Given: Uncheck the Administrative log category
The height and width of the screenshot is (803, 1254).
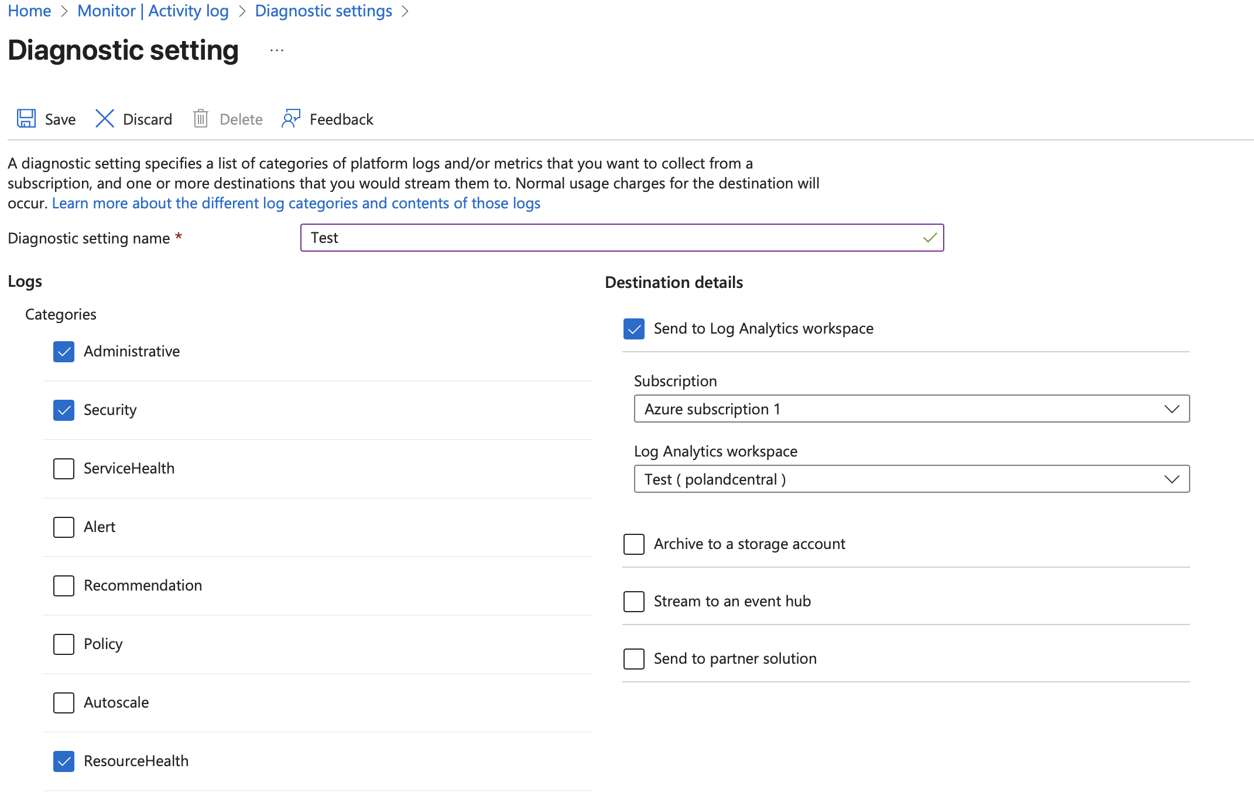Looking at the screenshot, I should tap(64, 352).
